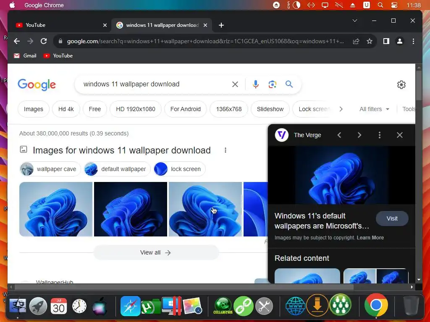This screenshot has height=322, width=430.
Task: Close the YouTube tab
Action: click(x=105, y=25)
